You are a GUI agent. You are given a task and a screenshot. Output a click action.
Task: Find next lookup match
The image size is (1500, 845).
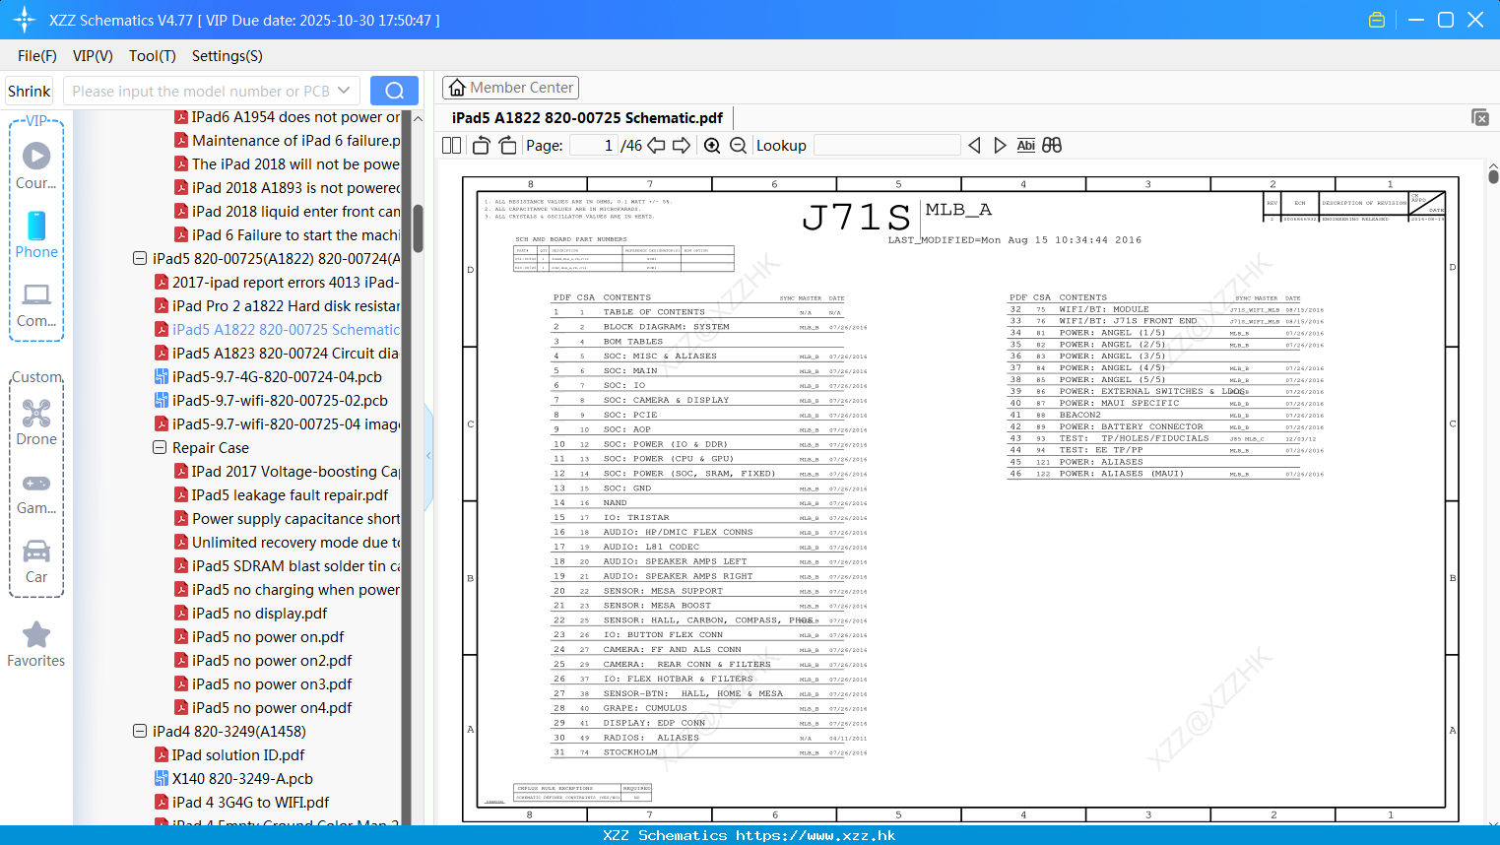point(1000,146)
